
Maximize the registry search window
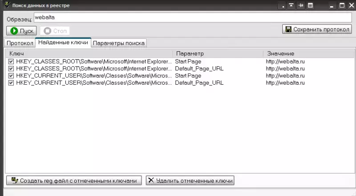342,5
